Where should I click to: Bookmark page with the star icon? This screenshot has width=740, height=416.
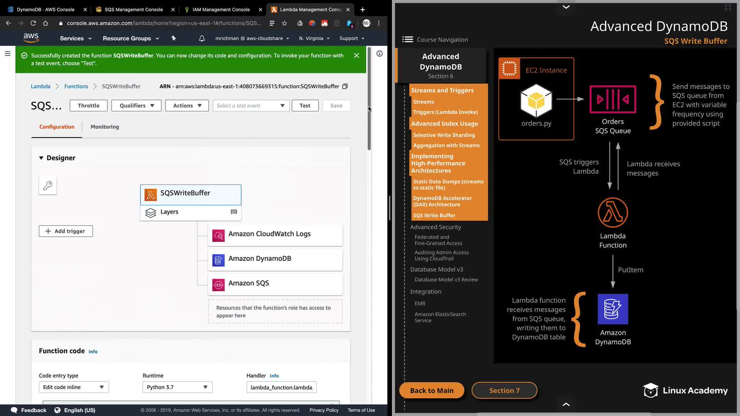pyautogui.click(x=284, y=23)
